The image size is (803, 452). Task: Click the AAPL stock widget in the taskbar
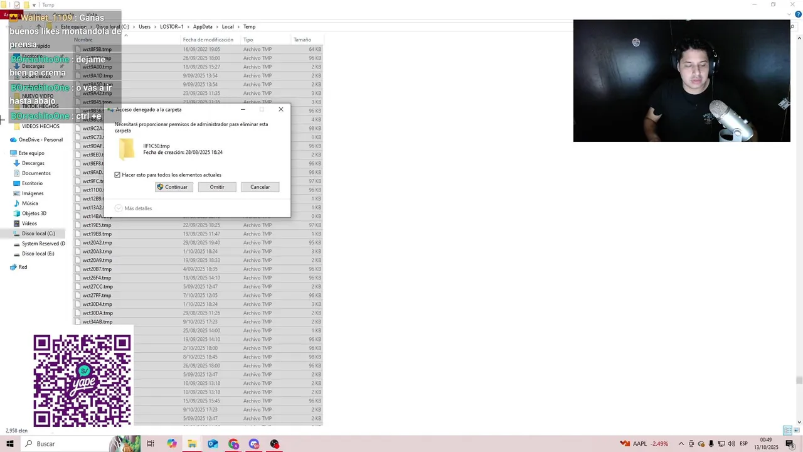(x=644, y=444)
